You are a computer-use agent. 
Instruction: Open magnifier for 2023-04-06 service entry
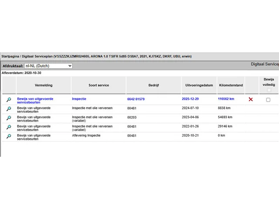coord(9,118)
